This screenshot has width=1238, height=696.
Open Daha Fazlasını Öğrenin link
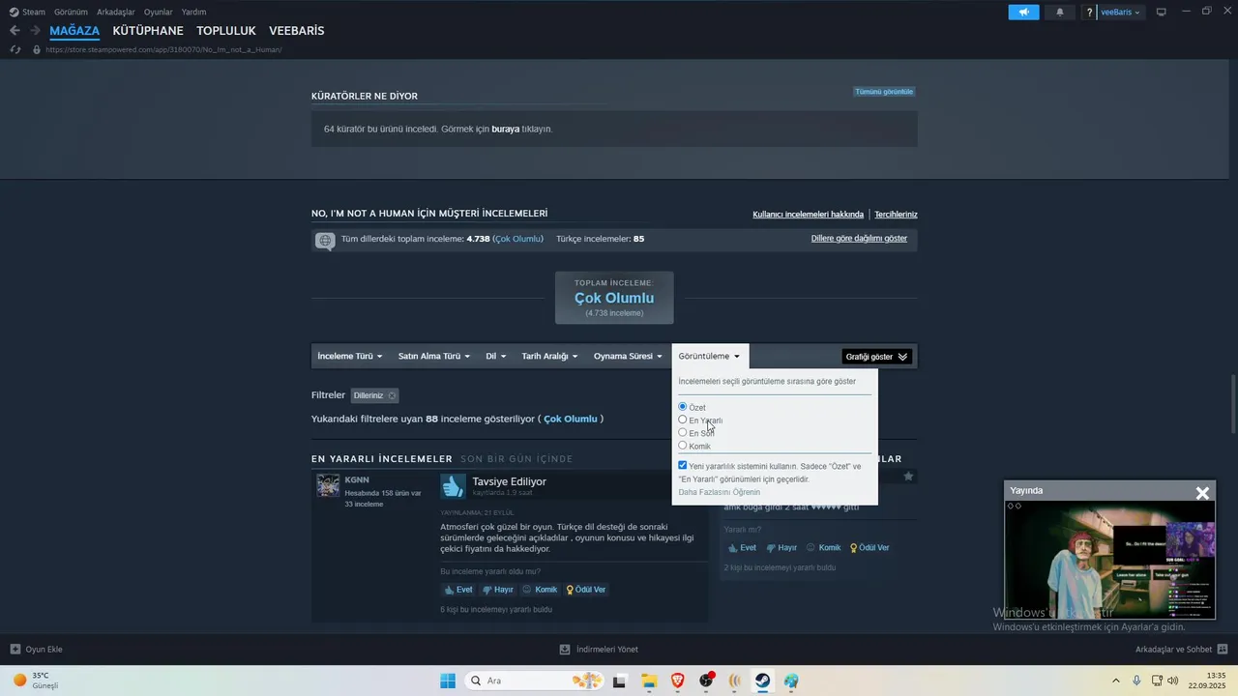pos(719,492)
